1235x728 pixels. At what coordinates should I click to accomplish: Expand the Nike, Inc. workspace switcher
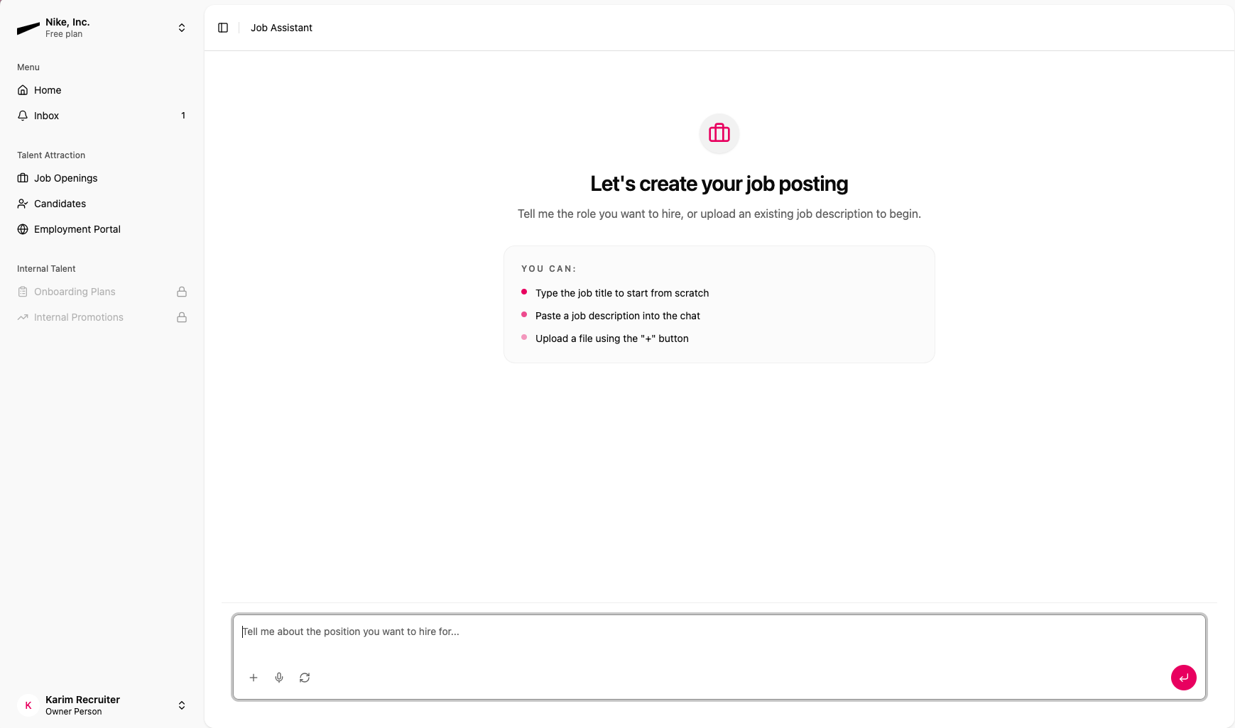coord(181,27)
